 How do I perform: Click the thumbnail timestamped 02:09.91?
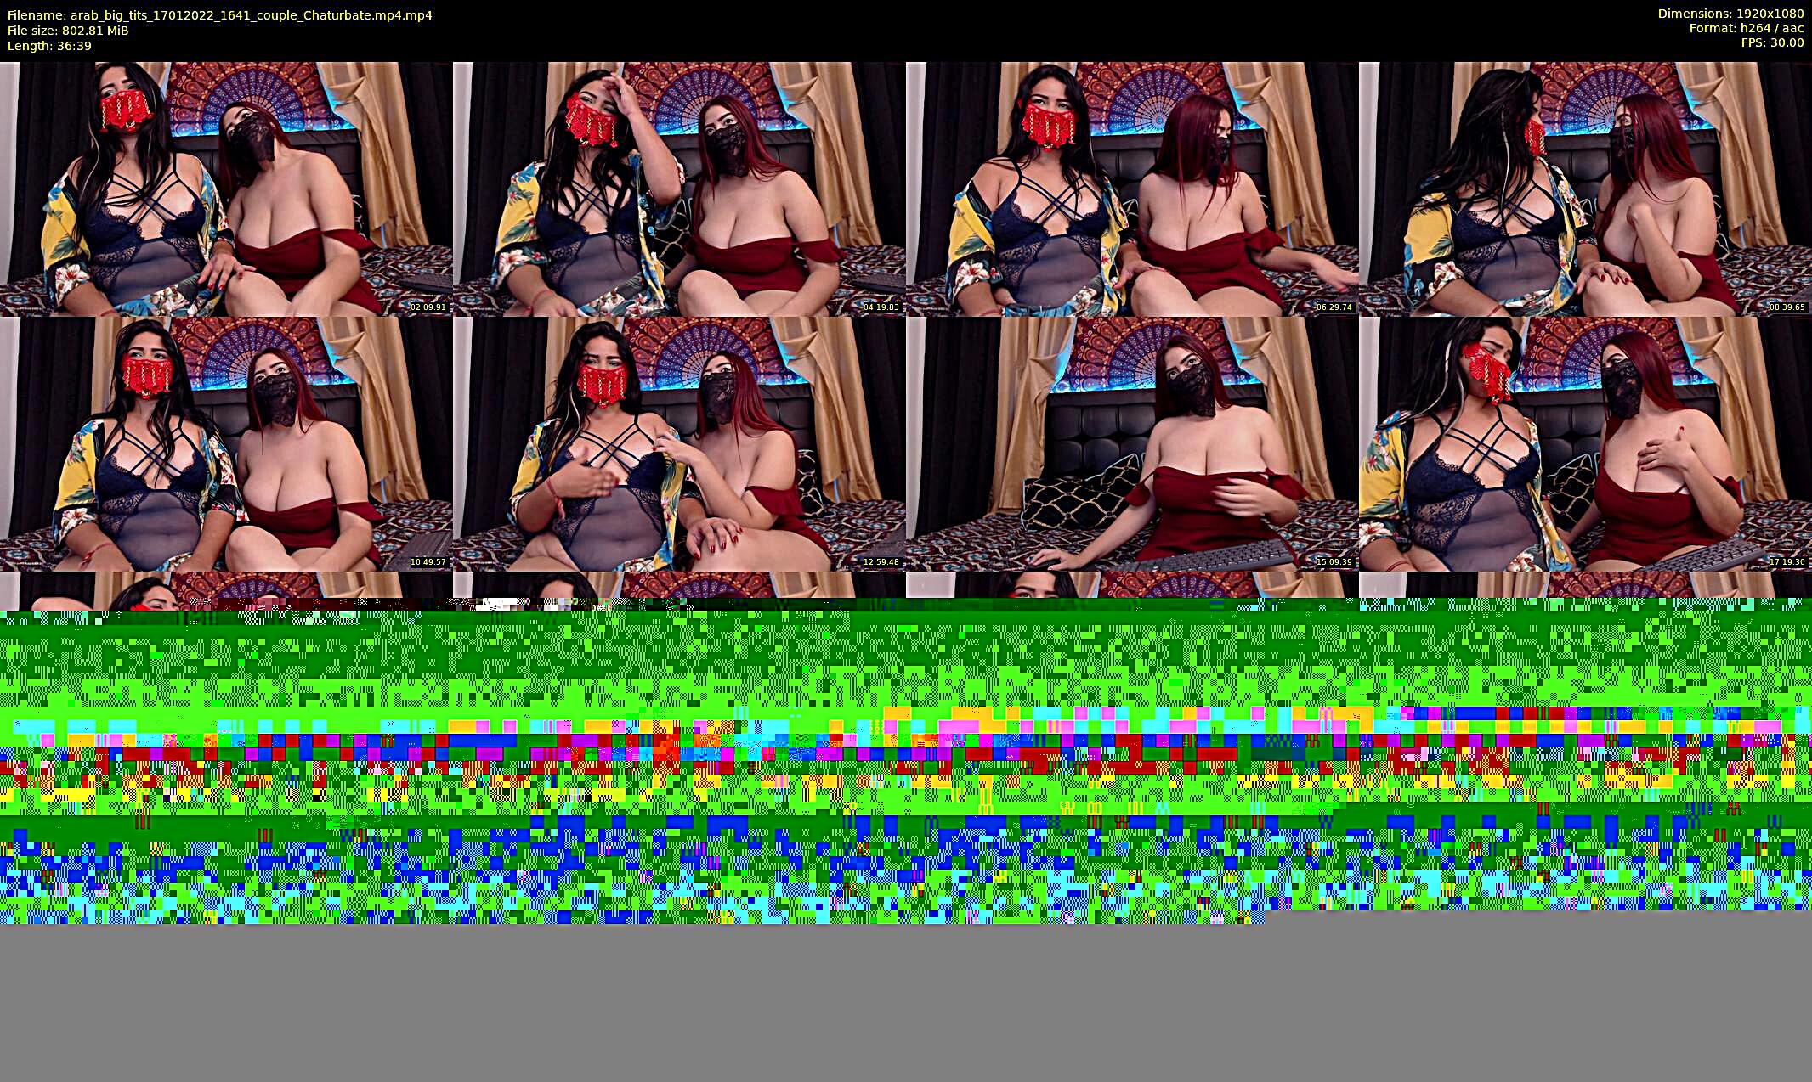225,189
